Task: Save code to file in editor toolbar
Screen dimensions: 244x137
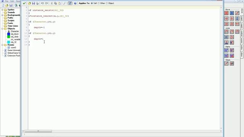Action: tap(33, 3)
